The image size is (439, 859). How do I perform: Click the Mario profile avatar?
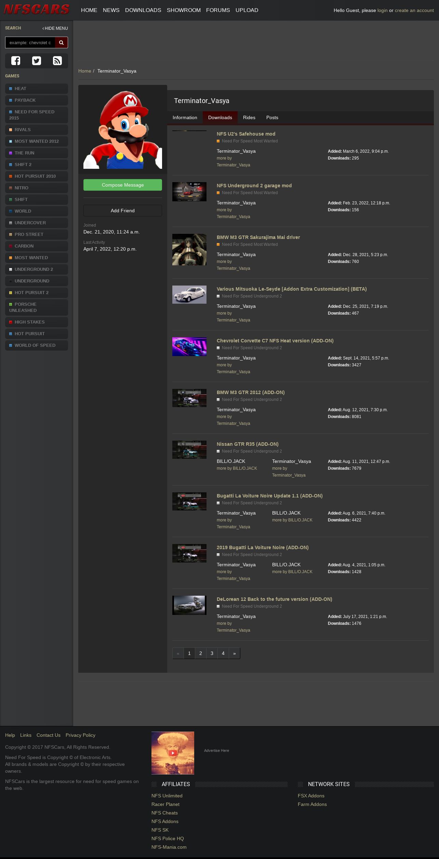(x=123, y=129)
